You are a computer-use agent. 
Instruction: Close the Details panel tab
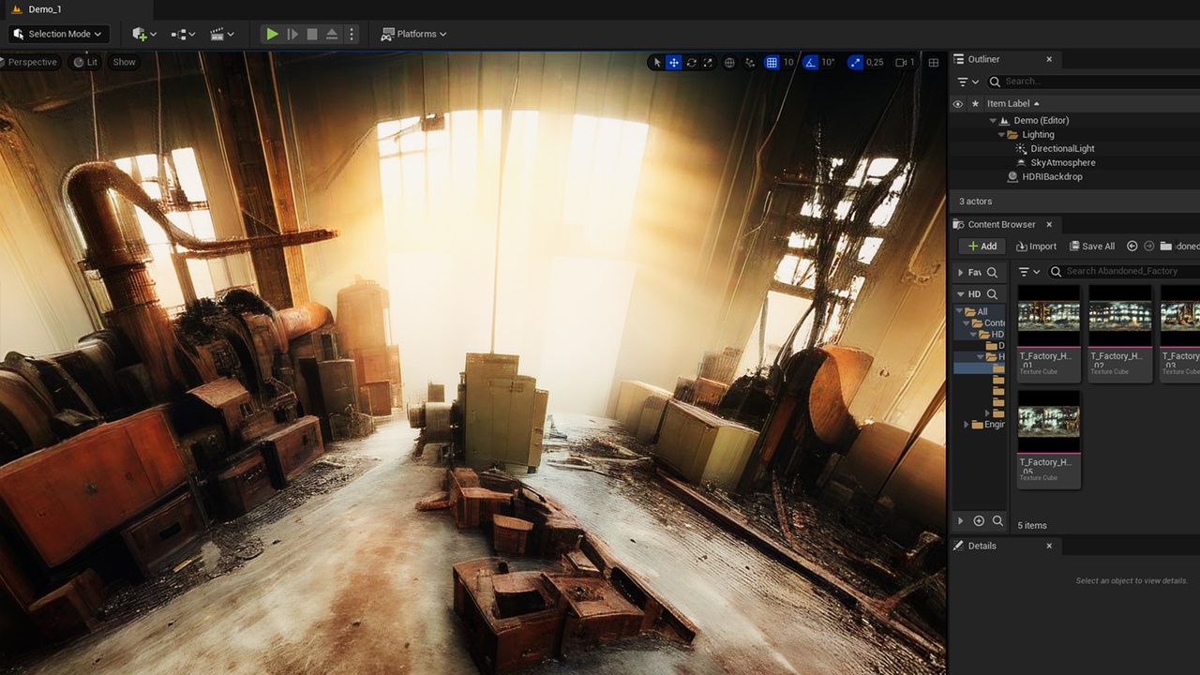tap(1049, 546)
